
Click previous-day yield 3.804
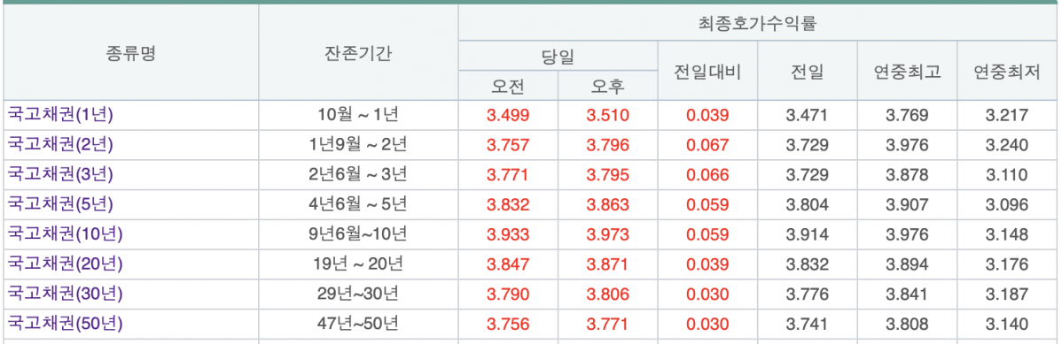point(808,205)
